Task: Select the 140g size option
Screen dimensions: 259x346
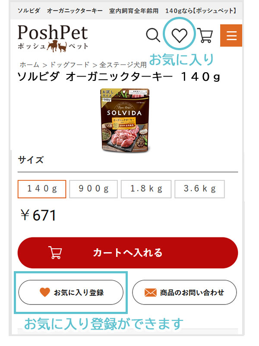Action: pyautogui.click(x=42, y=189)
